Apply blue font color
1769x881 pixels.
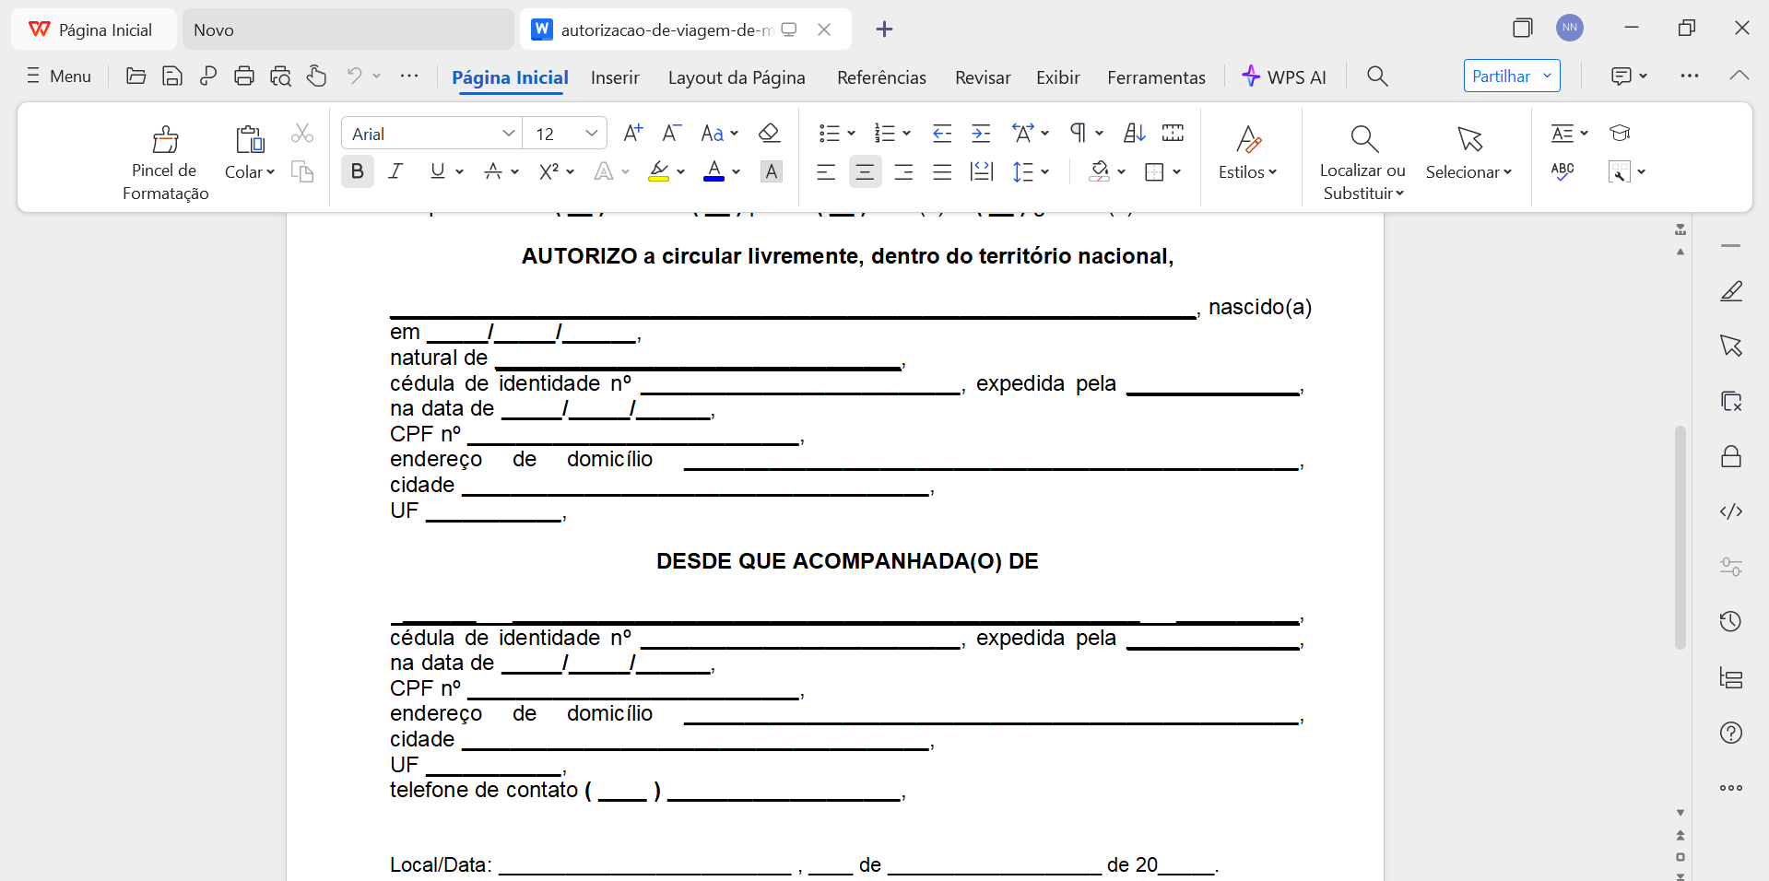point(713,171)
